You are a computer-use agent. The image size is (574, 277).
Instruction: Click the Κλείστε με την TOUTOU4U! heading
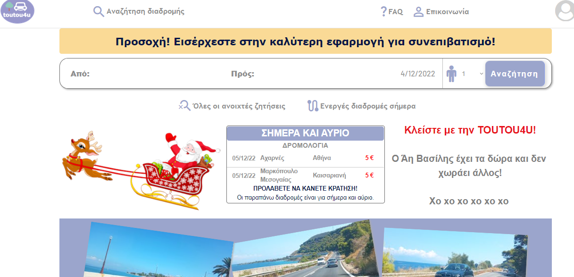470,130
